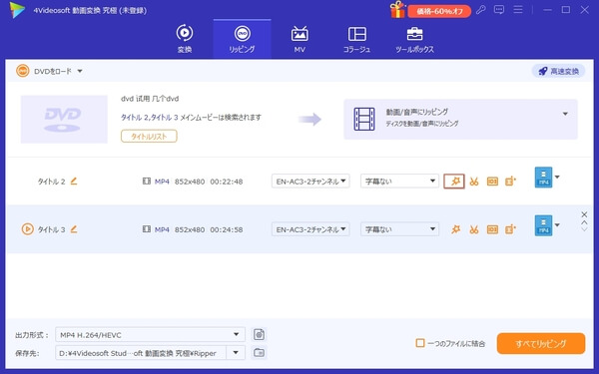Image resolution: width=599 pixels, height=374 pixels.
Task: Click the すべてリッピング button
Action: [x=540, y=343]
